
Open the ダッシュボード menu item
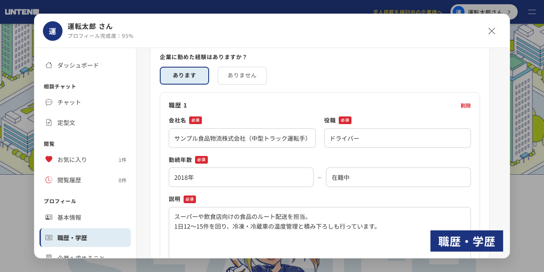coord(85,65)
